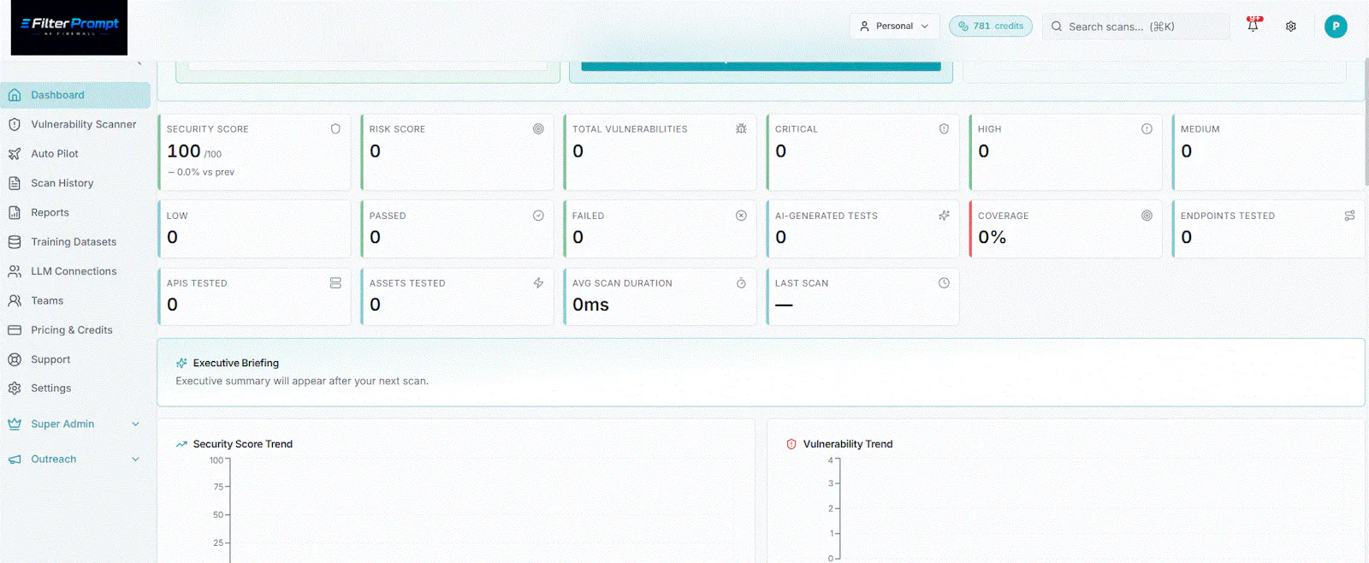The width and height of the screenshot is (1369, 563).
Task: Click the Executive summary placeholder text
Action: coord(302,382)
